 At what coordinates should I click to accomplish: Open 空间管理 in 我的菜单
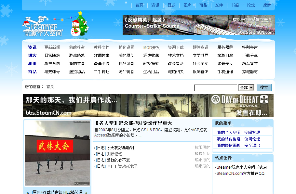(x=252, y=133)
